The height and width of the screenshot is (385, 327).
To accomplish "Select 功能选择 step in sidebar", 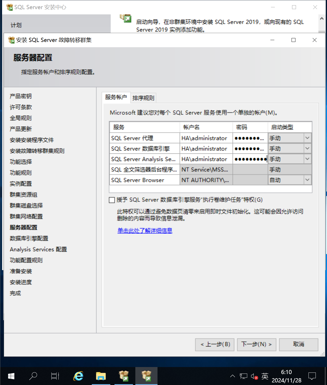I will pyautogui.click(x=21, y=162).
